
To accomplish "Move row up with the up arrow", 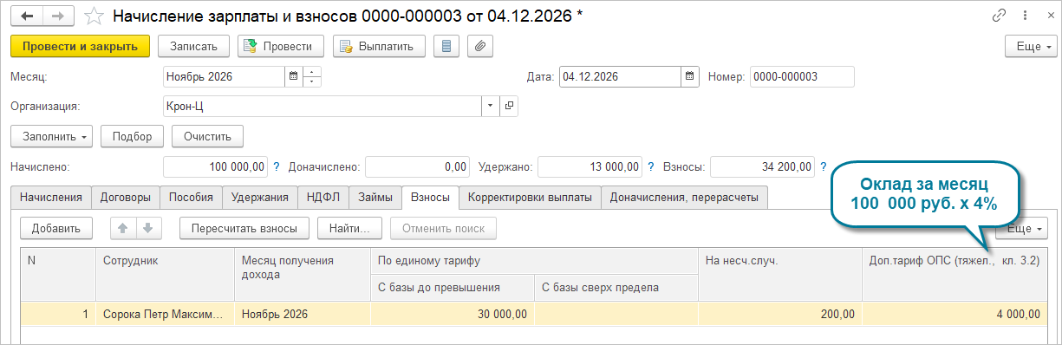I will tap(122, 228).
